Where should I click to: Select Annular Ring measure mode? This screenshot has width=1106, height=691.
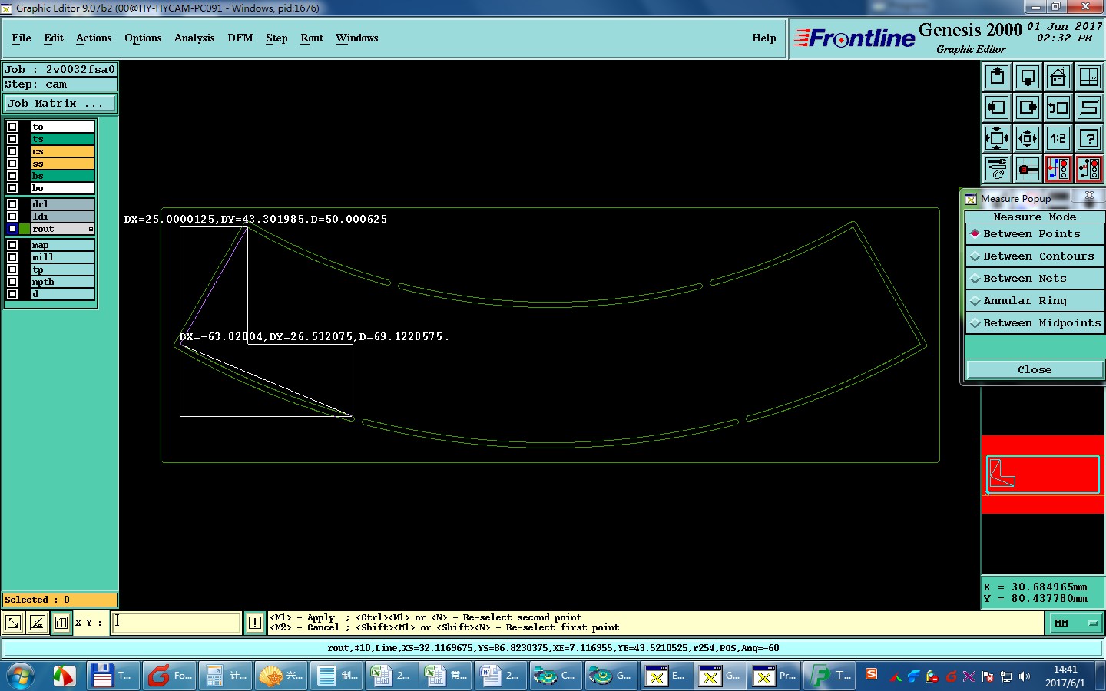[x=1035, y=301]
